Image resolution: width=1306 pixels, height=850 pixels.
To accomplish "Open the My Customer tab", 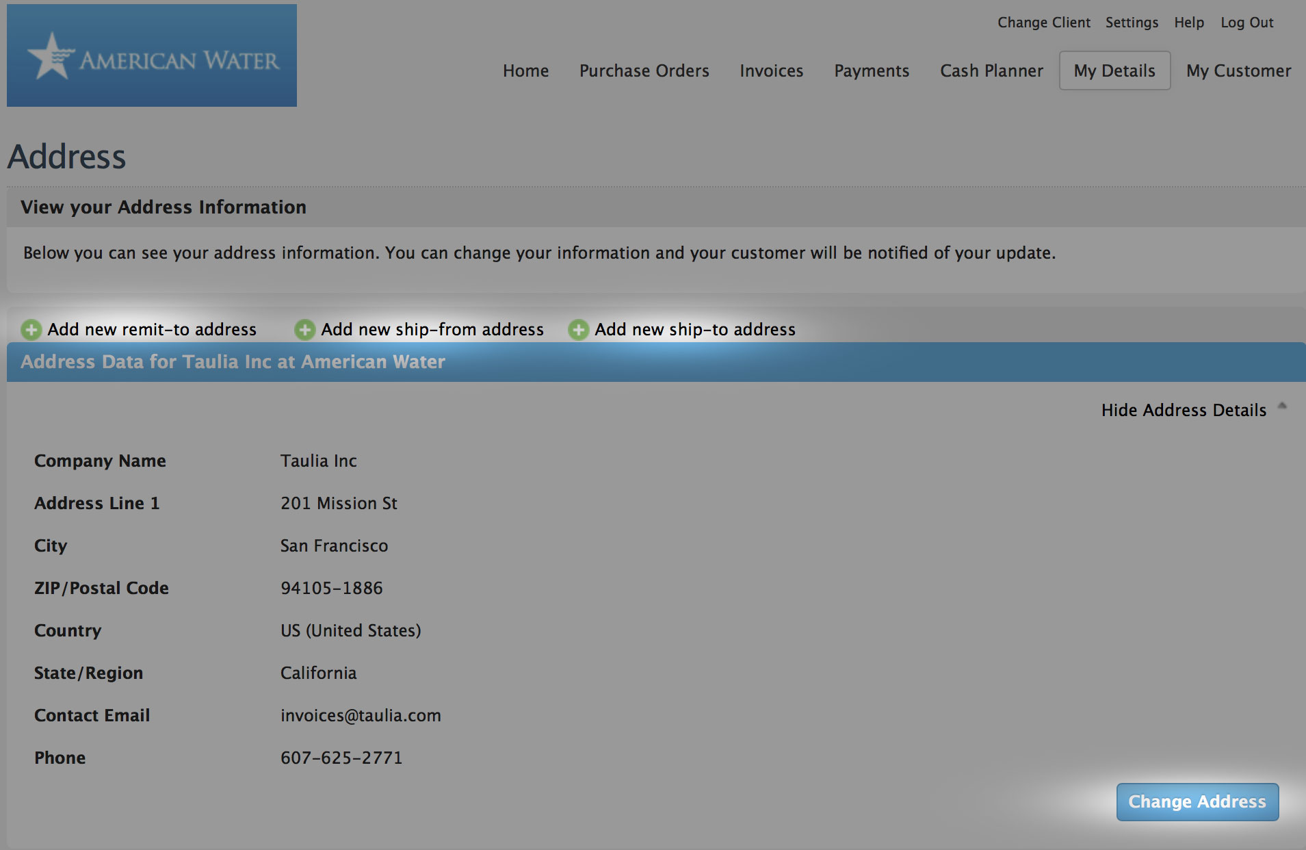I will coord(1238,71).
